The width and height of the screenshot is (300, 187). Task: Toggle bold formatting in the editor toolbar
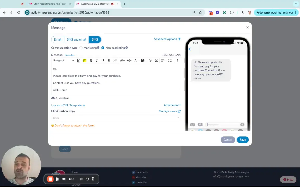[91, 61]
